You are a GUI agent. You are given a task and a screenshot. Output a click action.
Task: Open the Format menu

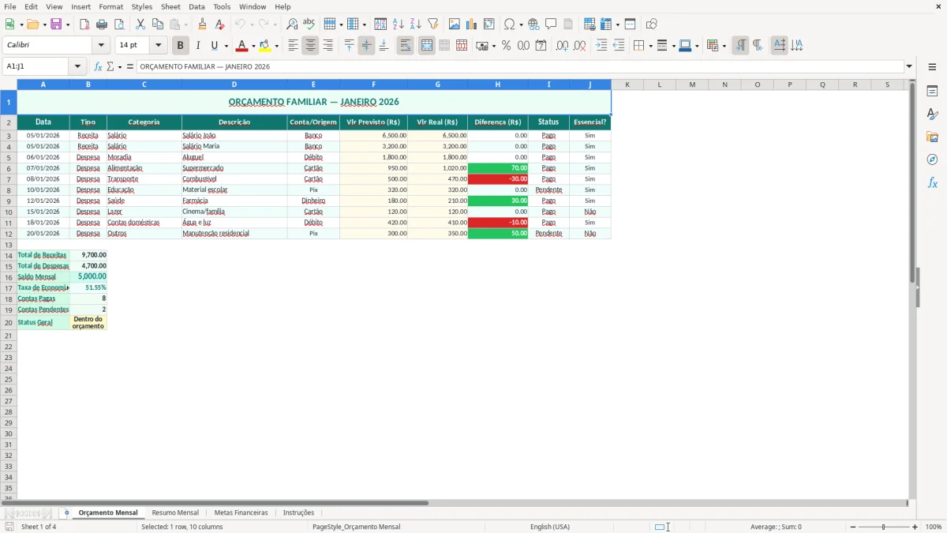pos(110,6)
